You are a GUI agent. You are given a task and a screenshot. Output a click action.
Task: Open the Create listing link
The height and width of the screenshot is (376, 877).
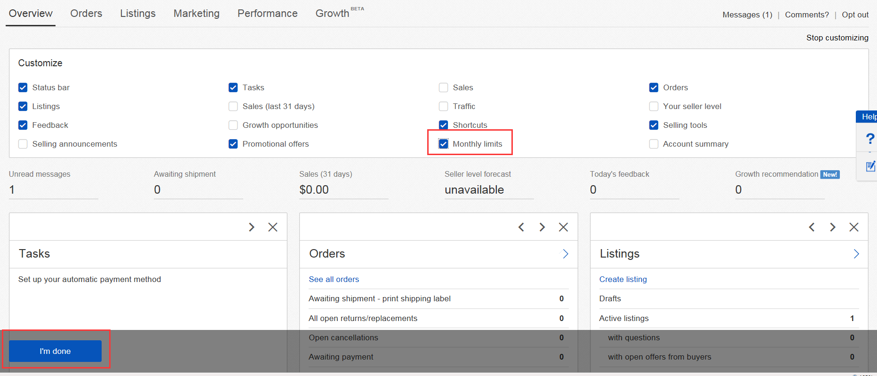point(622,279)
